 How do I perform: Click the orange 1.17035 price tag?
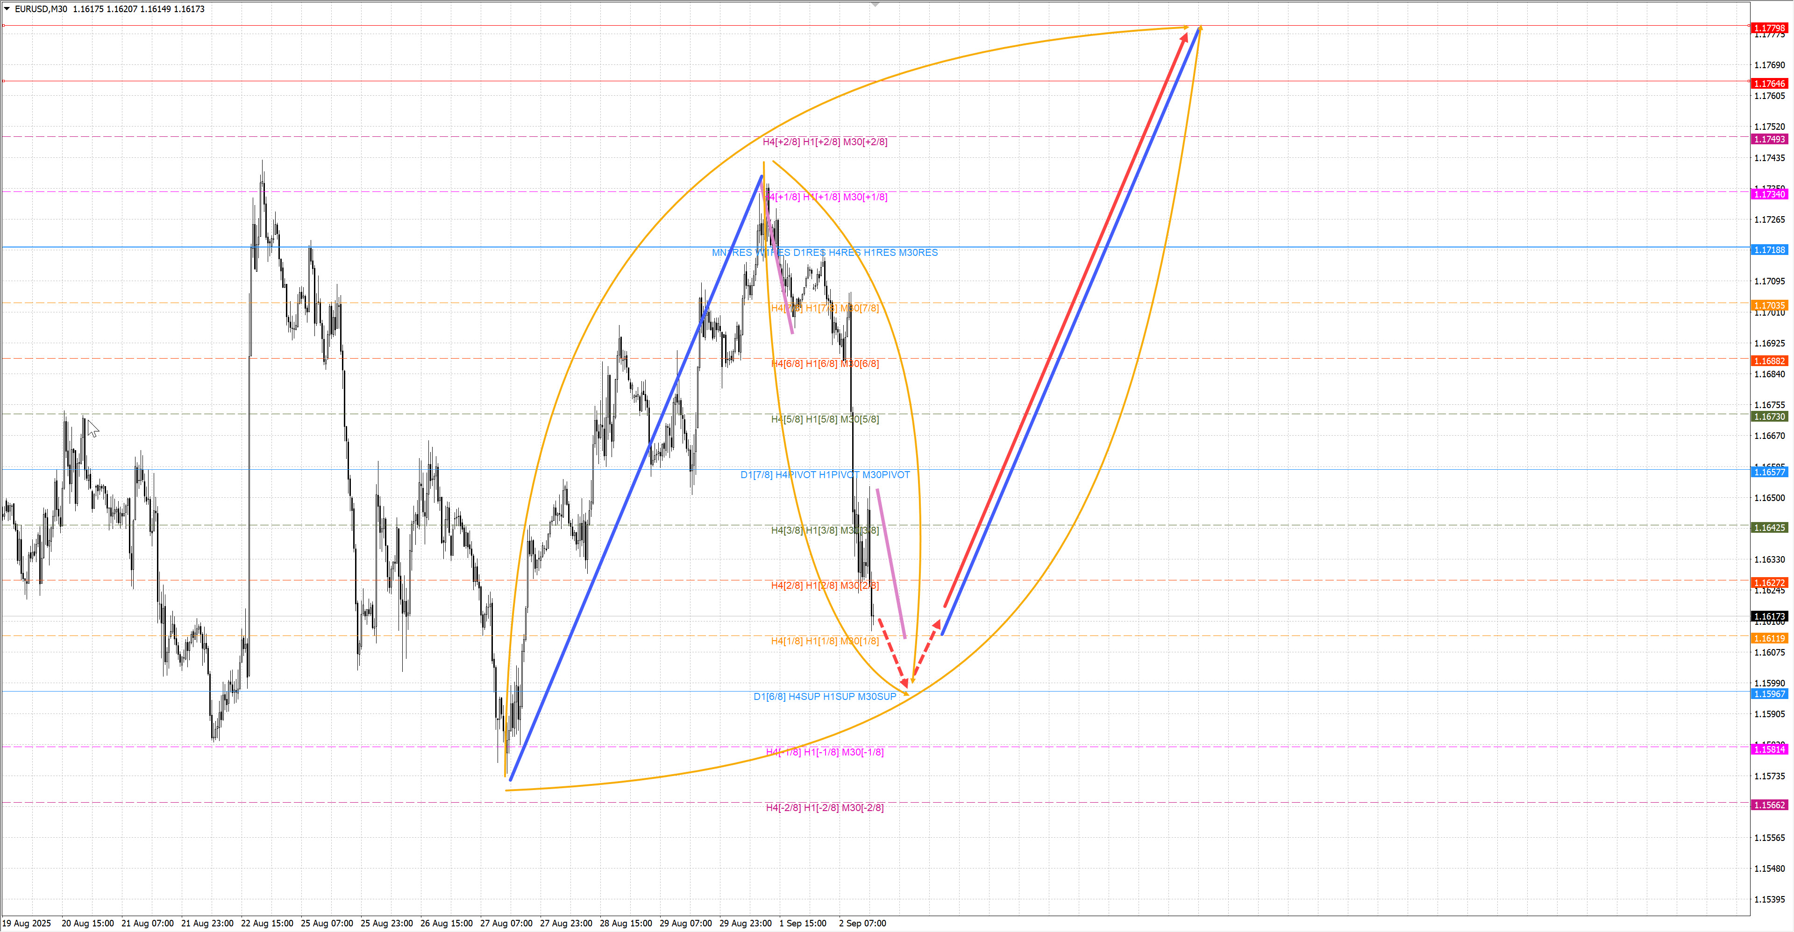click(x=1769, y=305)
